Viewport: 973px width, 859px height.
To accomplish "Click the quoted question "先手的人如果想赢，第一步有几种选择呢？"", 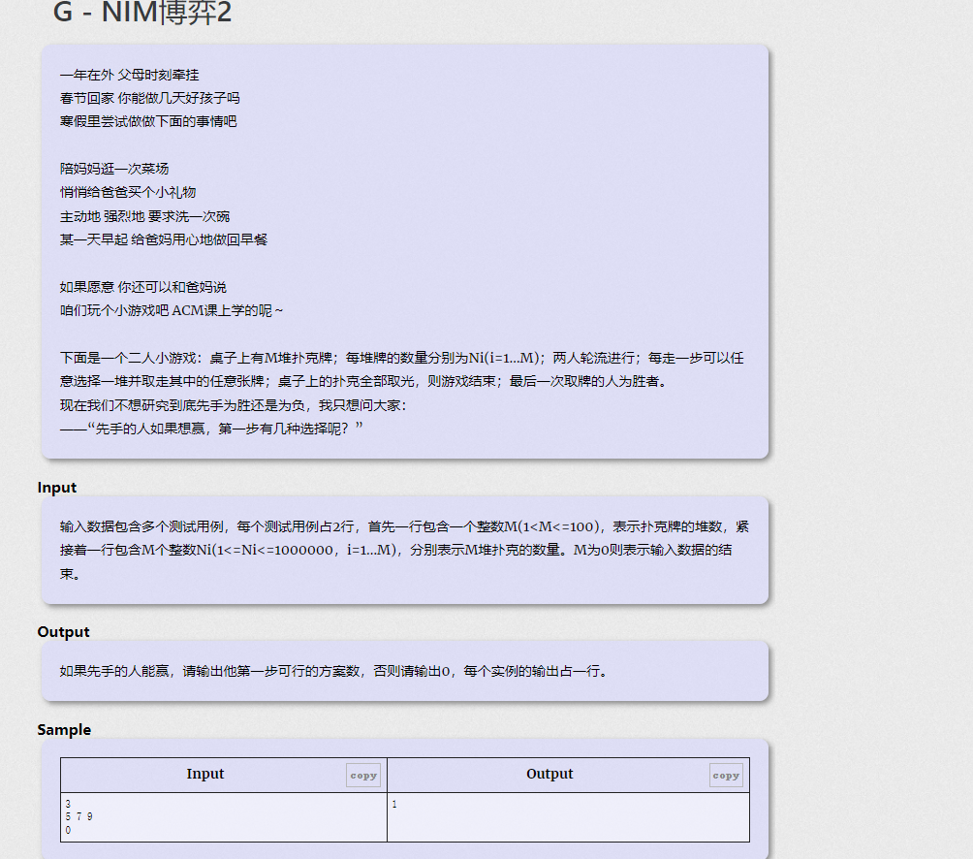I will [x=225, y=429].
